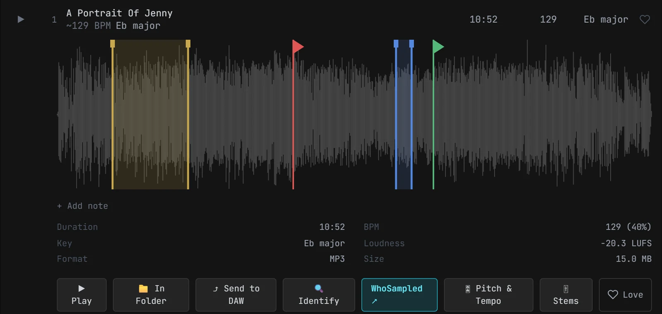This screenshot has height=314, width=662.
Task: Click the Love button
Action: tap(625, 295)
